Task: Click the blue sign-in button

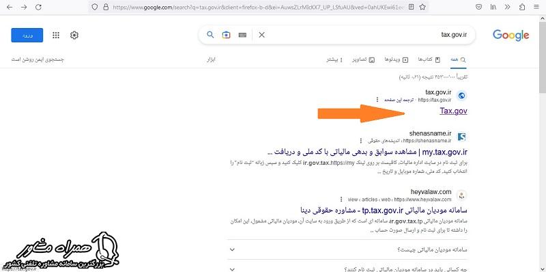Action: 27,36
